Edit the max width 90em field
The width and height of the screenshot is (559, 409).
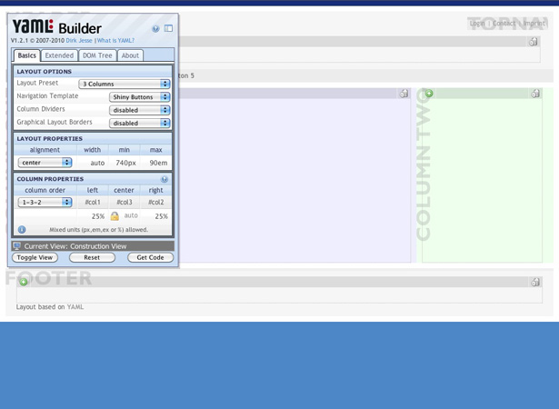click(156, 163)
